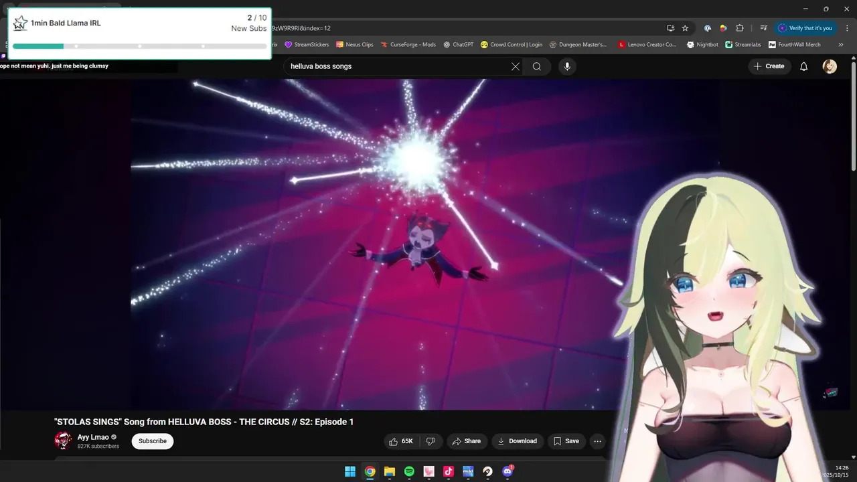857x482 pixels.
Task: Open the CurseForge - Mods bookmark
Action: tap(408, 45)
